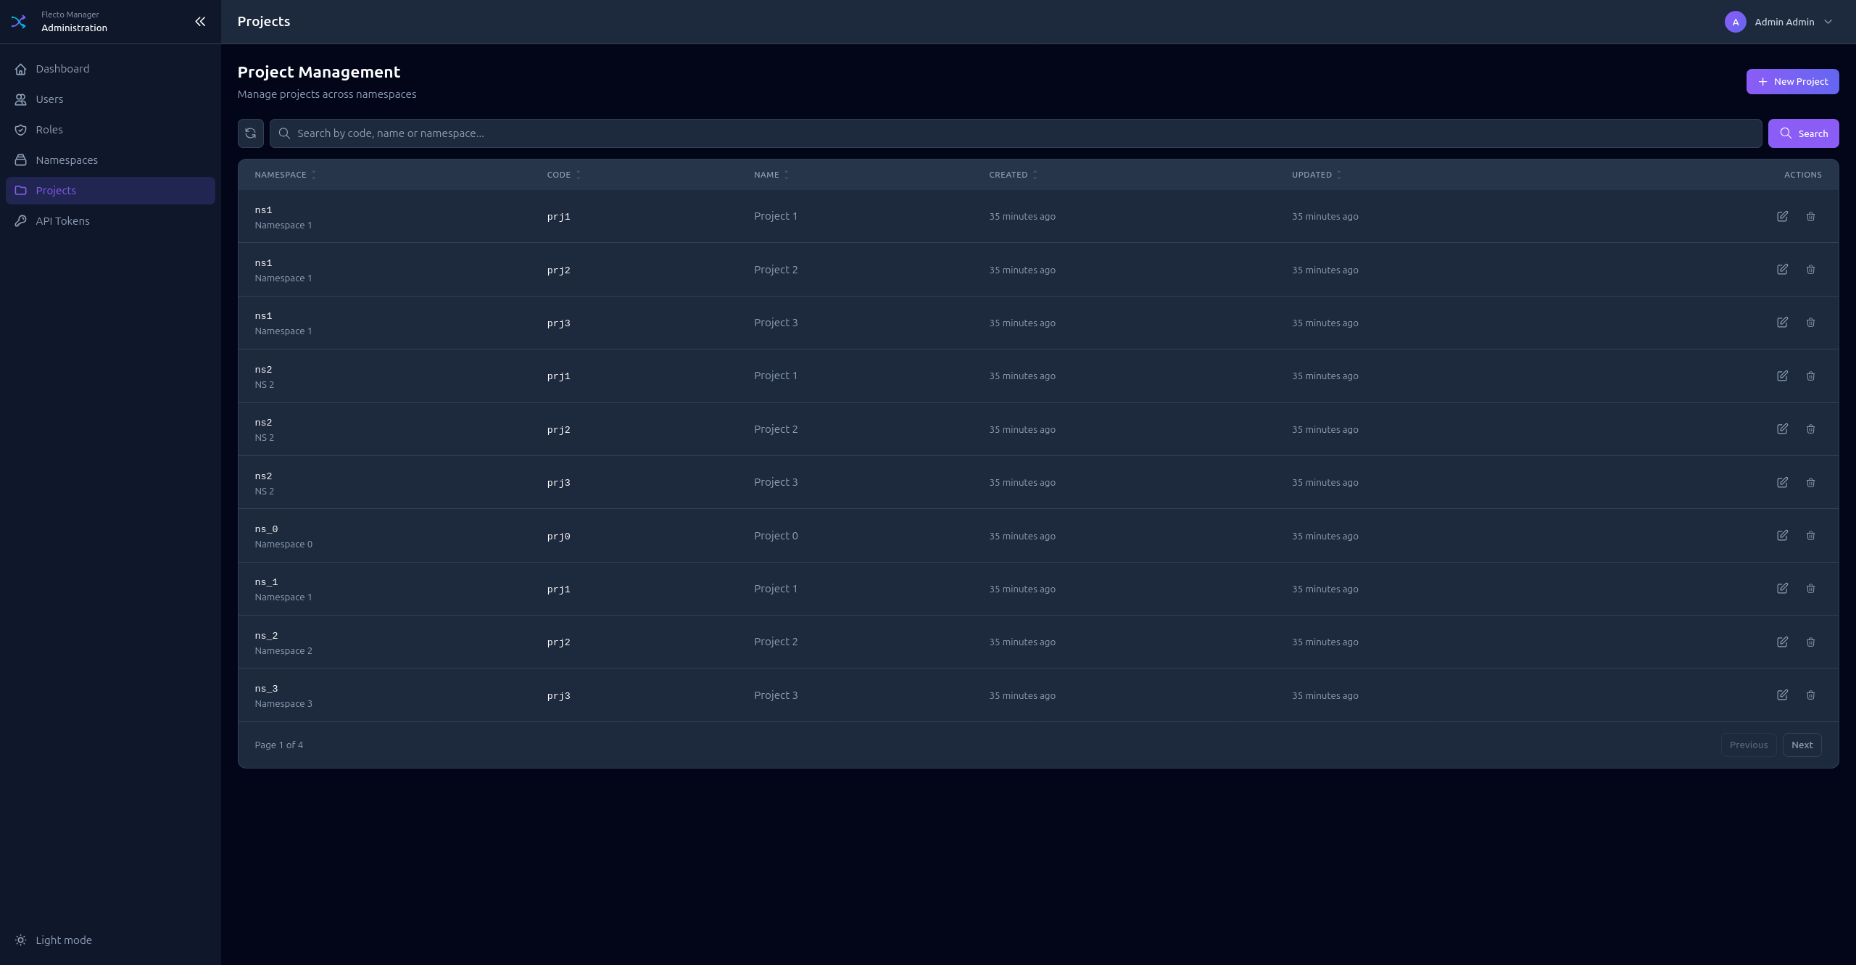This screenshot has height=965, width=1856.
Task: Click the Admin avatar circle
Action: (x=1735, y=22)
